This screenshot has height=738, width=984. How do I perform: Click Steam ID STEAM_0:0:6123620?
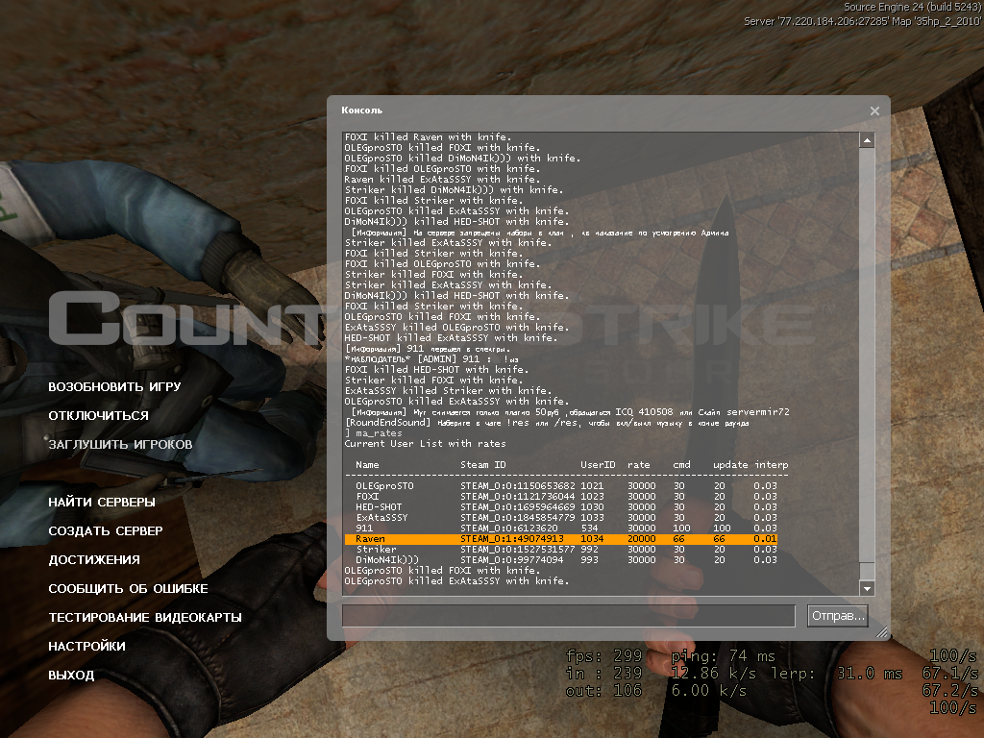[509, 529]
